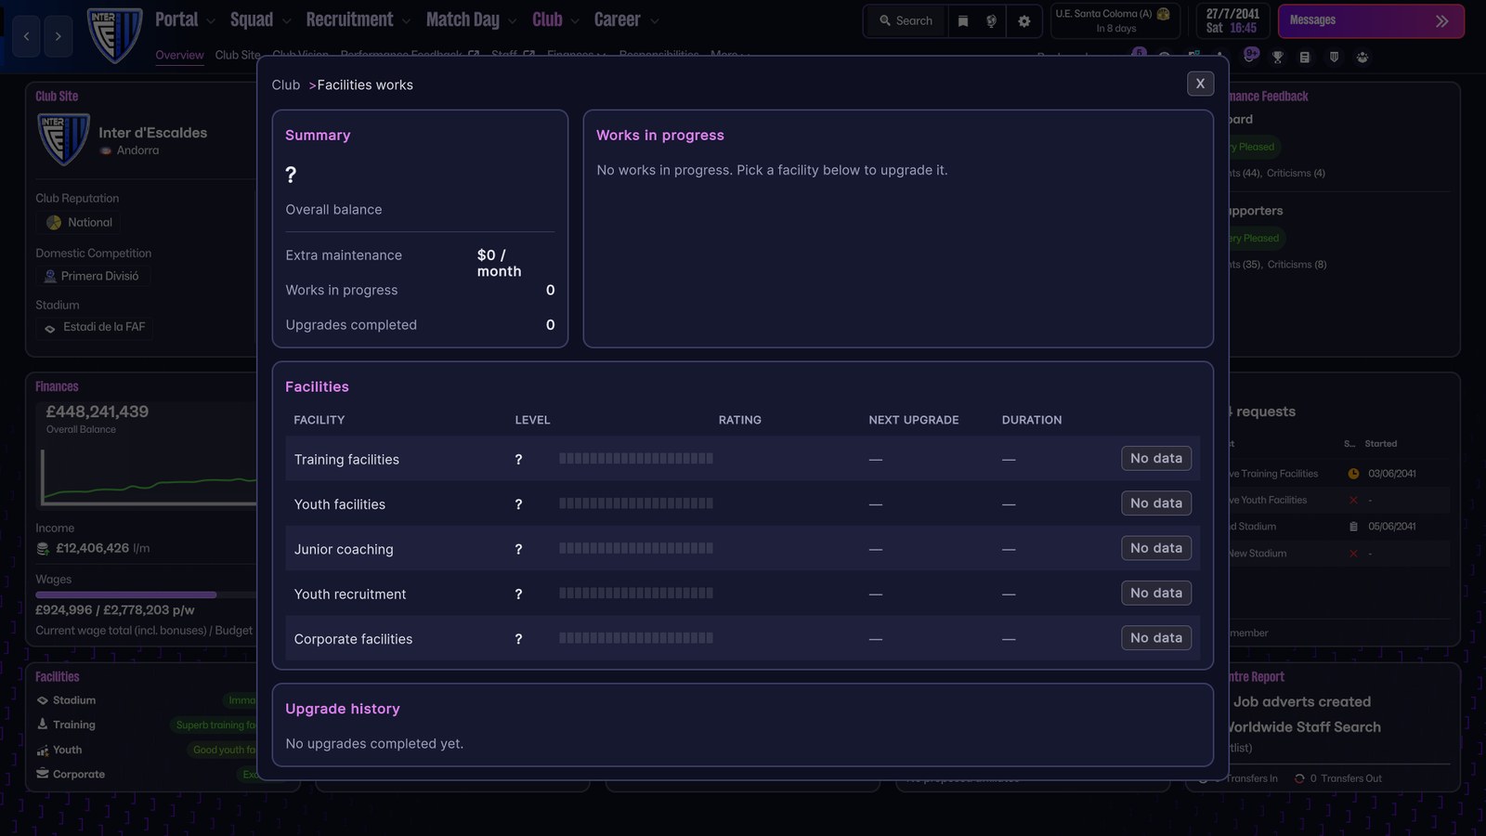
Task: Click the group people icon in top bar
Action: [x=1362, y=58]
